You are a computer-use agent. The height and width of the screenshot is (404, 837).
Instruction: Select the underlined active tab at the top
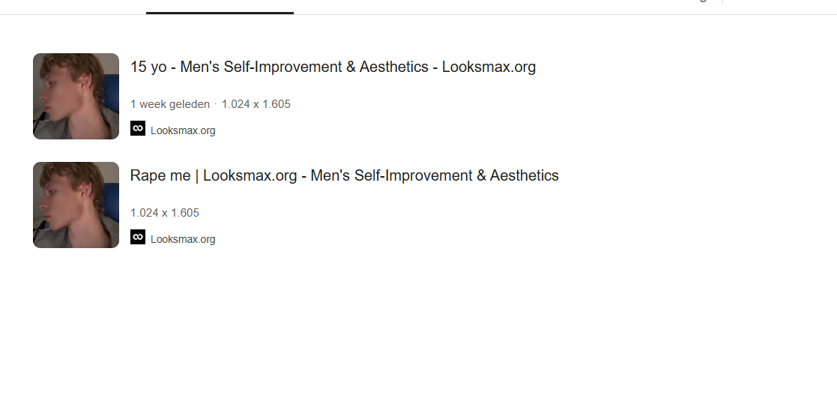point(220,6)
